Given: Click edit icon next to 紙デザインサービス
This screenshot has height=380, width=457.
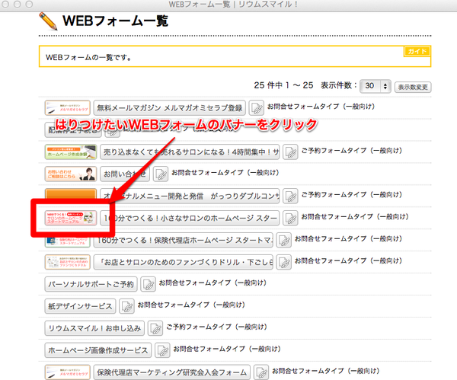Looking at the screenshot, I should coord(126,306).
